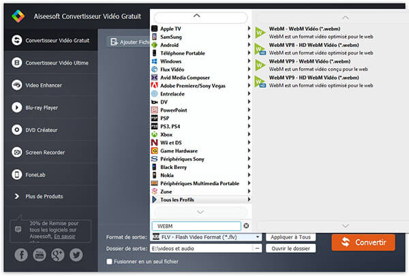This screenshot has width=409, height=276.
Task: Open DVD Créateur in the sidebar
Action: [49, 129]
